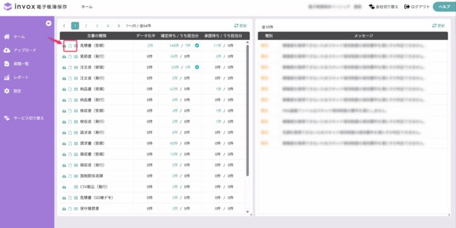The height and width of the screenshot is (228, 456).
Task: Open 書類一覧 in the sidebar
Action: pyautogui.click(x=16, y=64)
